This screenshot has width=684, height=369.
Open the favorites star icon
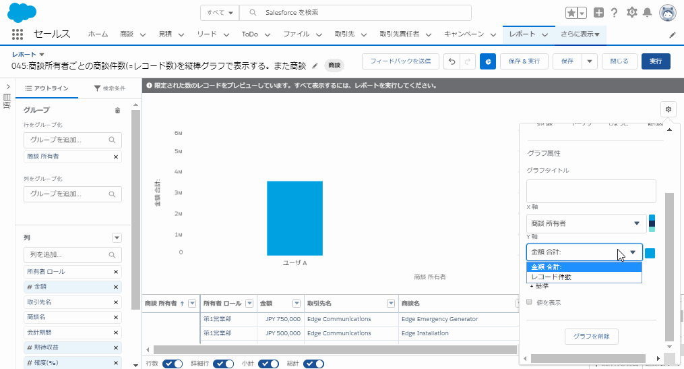(571, 13)
